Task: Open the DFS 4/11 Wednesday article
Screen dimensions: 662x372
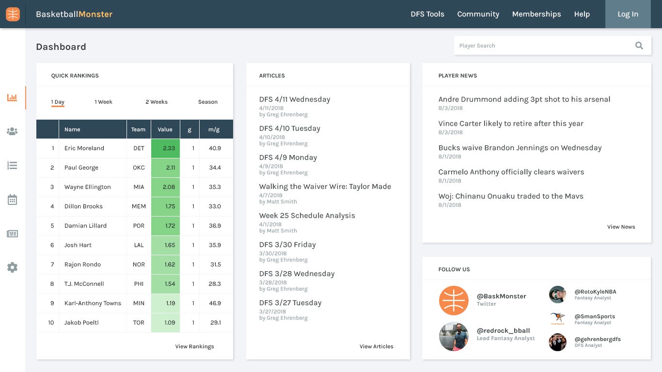Action: 295,99
